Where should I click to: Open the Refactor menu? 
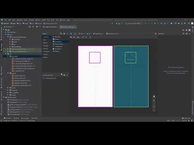click(38, 20)
